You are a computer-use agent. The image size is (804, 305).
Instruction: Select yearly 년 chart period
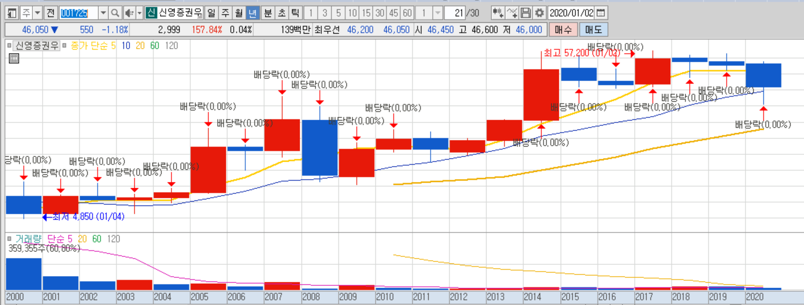click(x=252, y=13)
